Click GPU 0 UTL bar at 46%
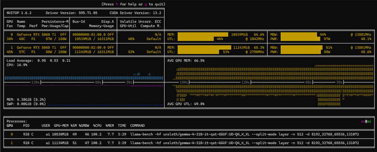The height and width of the screenshot is (152, 377). (x=195, y=38)
